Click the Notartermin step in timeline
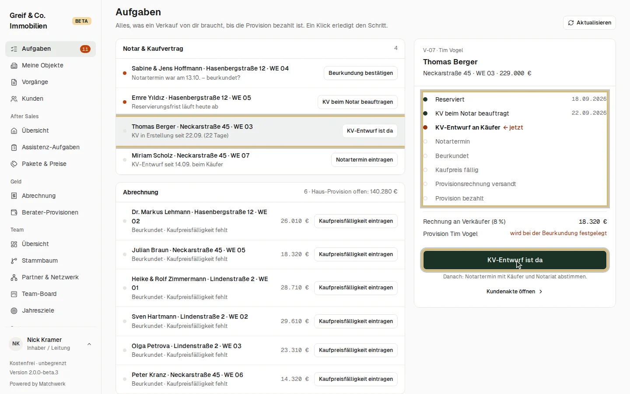Screen dimensions: 630x394 point(452,142)
